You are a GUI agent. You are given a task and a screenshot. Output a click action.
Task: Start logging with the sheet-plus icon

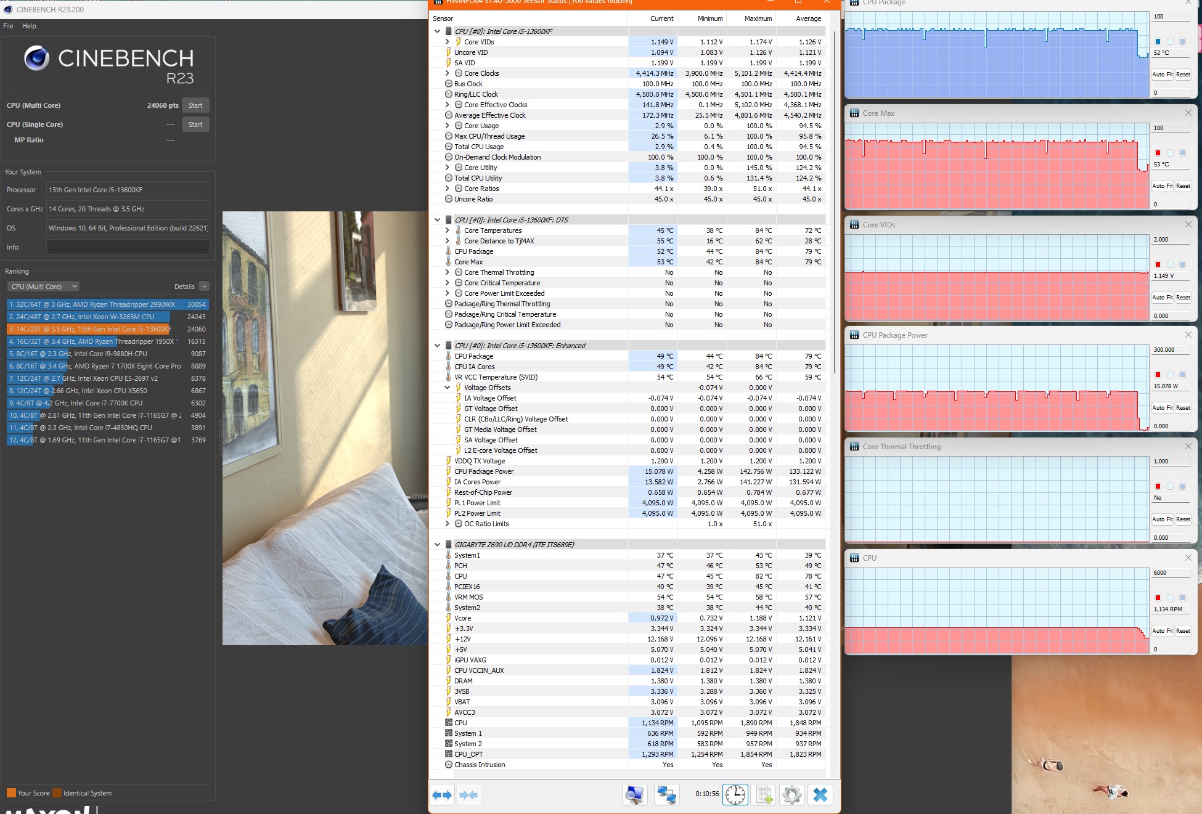click(x=764, y=795)
